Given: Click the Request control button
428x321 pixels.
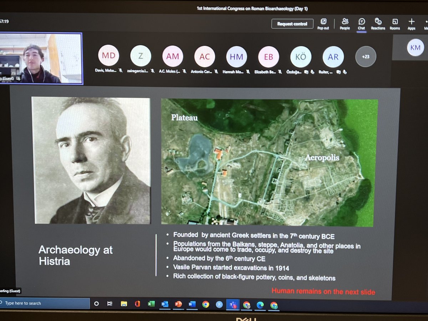Looking at the screenshot, I should pos(292,24).
